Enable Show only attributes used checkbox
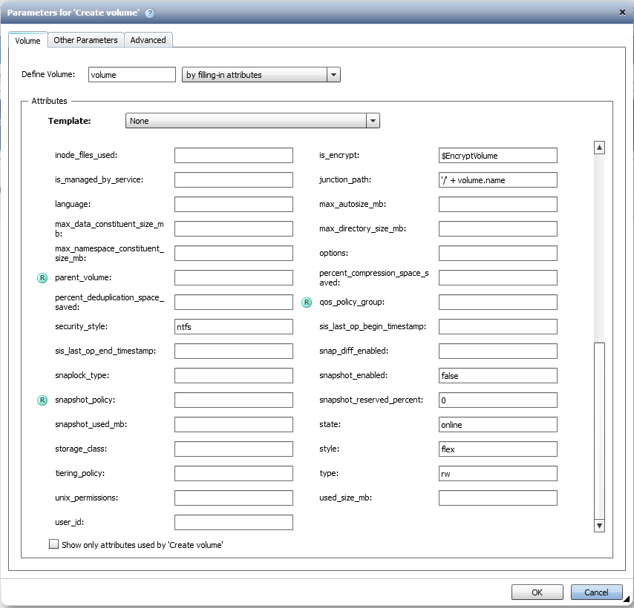The width and height of the screenshot is (634, 608). pos(53,544)
